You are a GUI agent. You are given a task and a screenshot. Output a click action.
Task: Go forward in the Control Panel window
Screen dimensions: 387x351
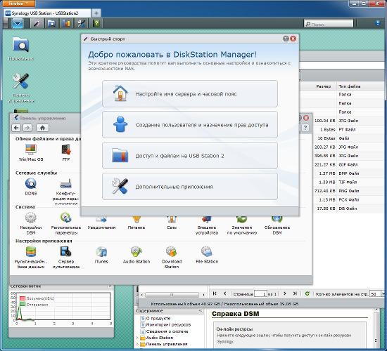[27, 128]
